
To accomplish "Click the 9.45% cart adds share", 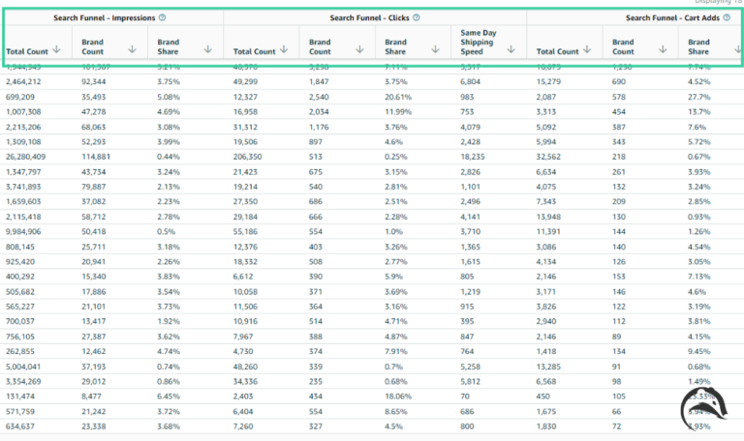I will [x=699, y=351].
